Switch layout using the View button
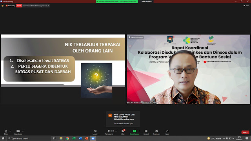251x141 pixels. pos(246,5)
